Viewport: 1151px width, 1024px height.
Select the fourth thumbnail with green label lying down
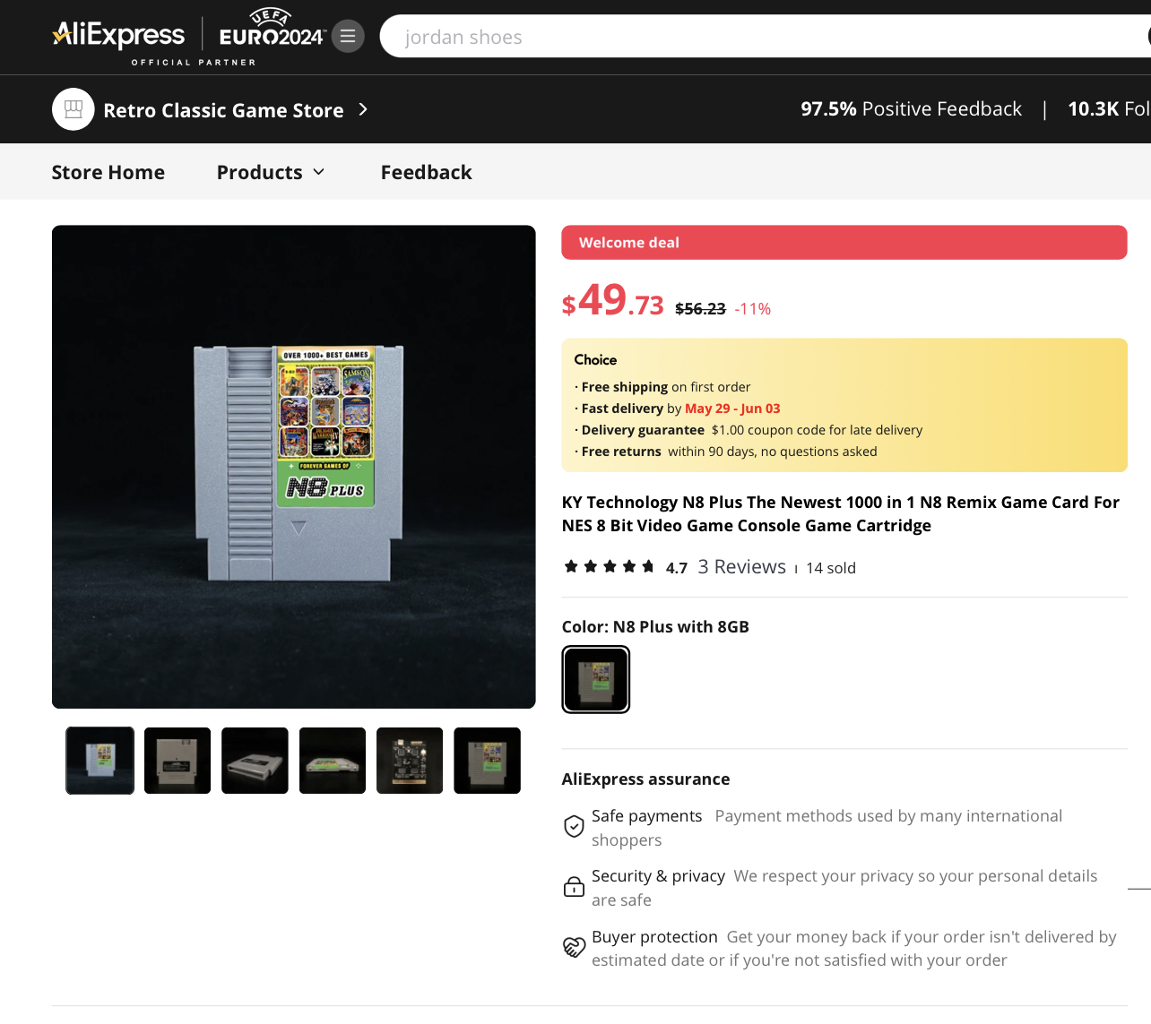pyautogui.click(x=333, y=761)
